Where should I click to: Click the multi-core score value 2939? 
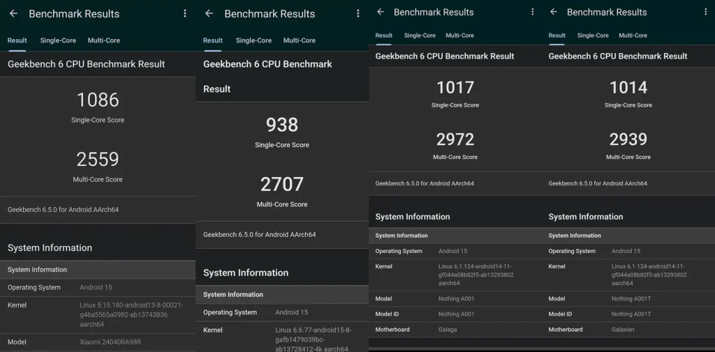628,139
